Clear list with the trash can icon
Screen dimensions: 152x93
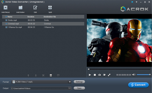pyautogui.click(x=51, y=75)
